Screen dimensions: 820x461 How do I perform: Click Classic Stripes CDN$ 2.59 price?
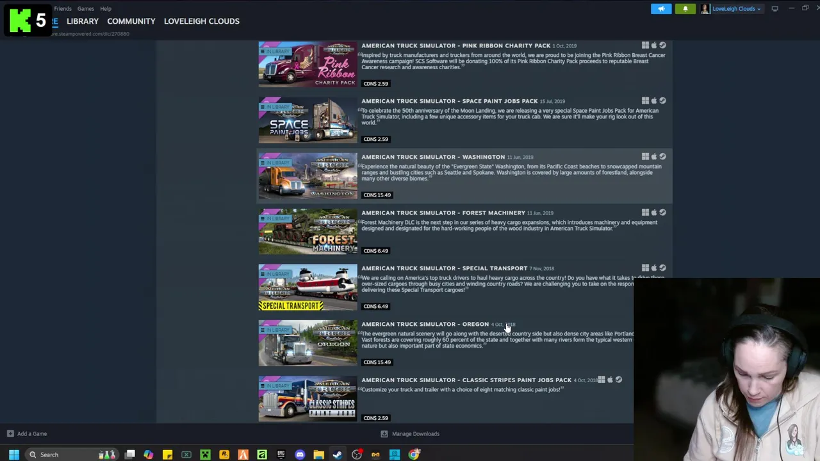pyautogui.click(x=376, y=418)
